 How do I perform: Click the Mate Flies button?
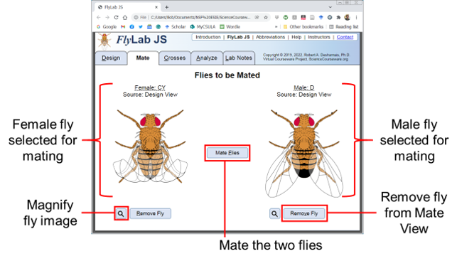[x=227, y=153]
